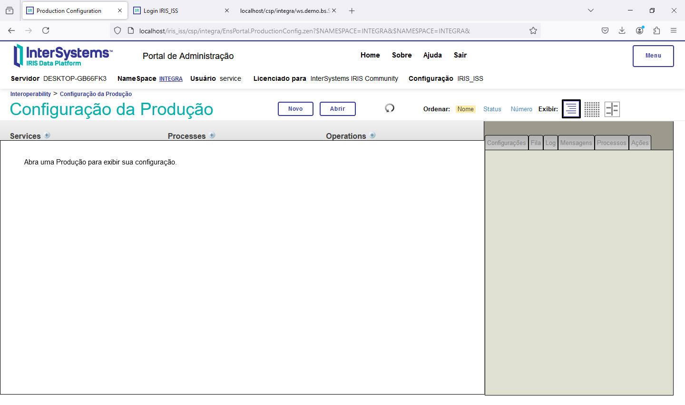Click the Novo button

[295, 109]
